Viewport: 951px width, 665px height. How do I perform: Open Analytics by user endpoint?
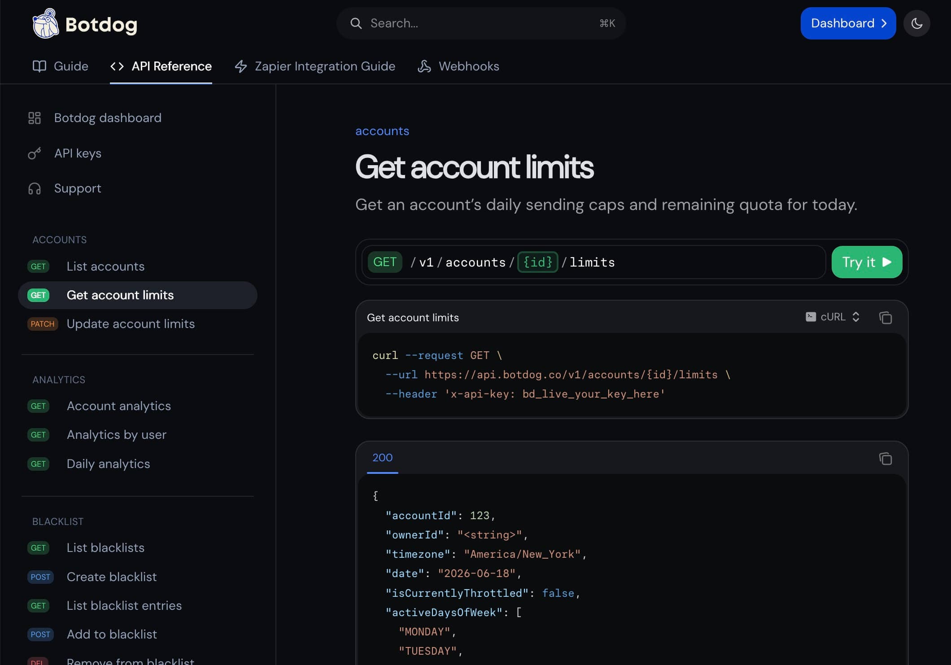tap(137, 435)
